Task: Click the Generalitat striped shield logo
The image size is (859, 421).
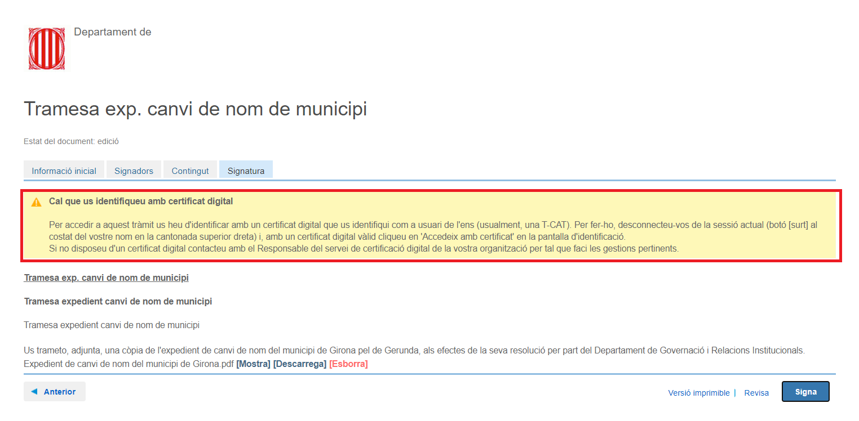Action: coord(47,48)
